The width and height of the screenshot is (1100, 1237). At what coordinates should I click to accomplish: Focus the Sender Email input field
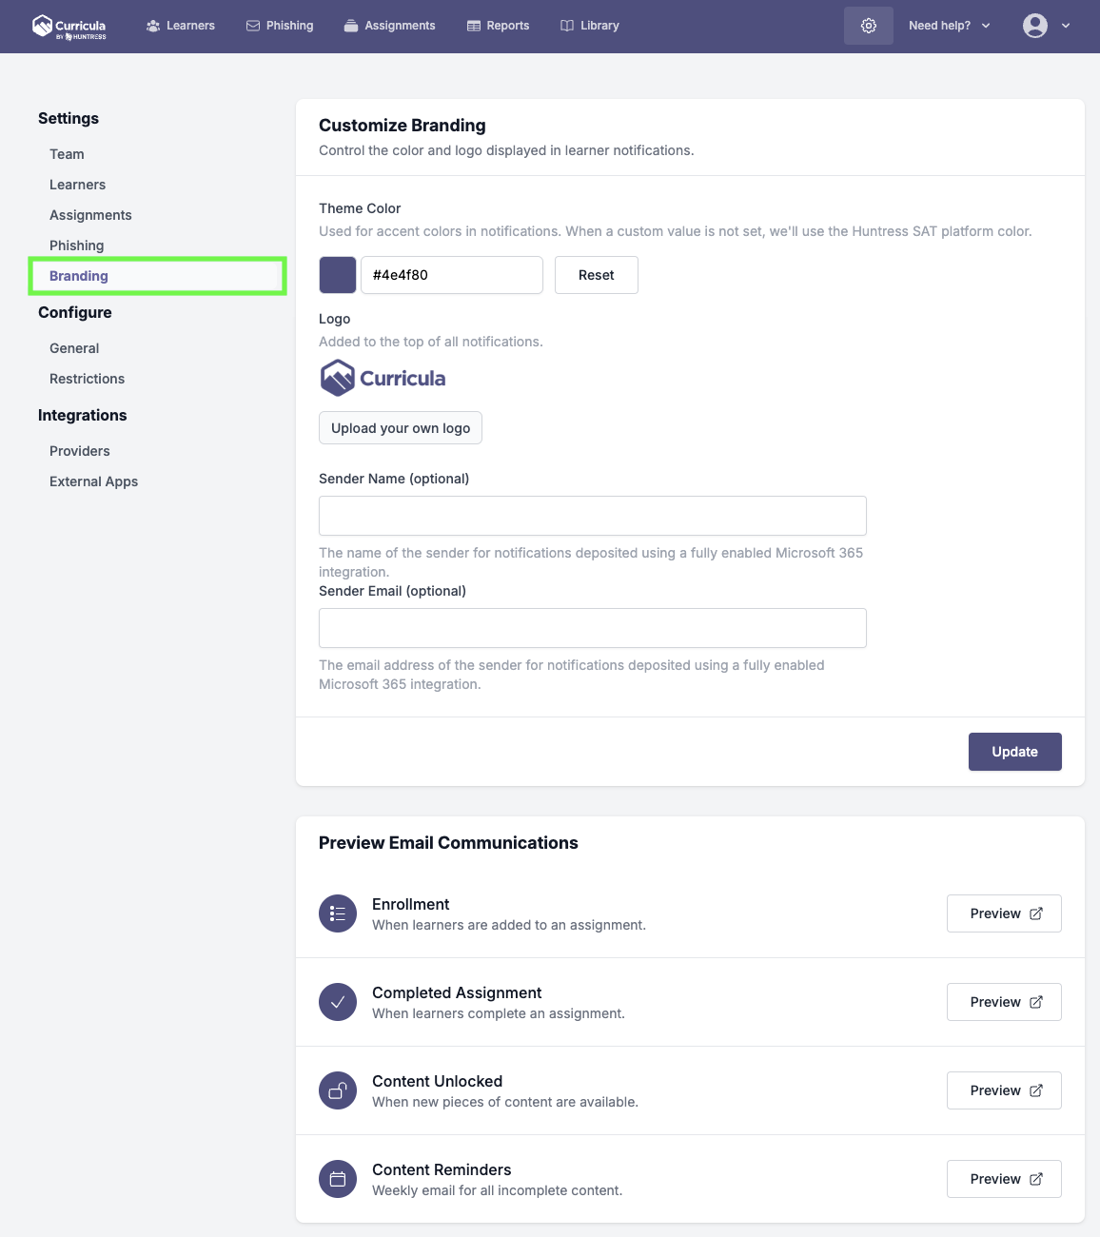[593, 628]
